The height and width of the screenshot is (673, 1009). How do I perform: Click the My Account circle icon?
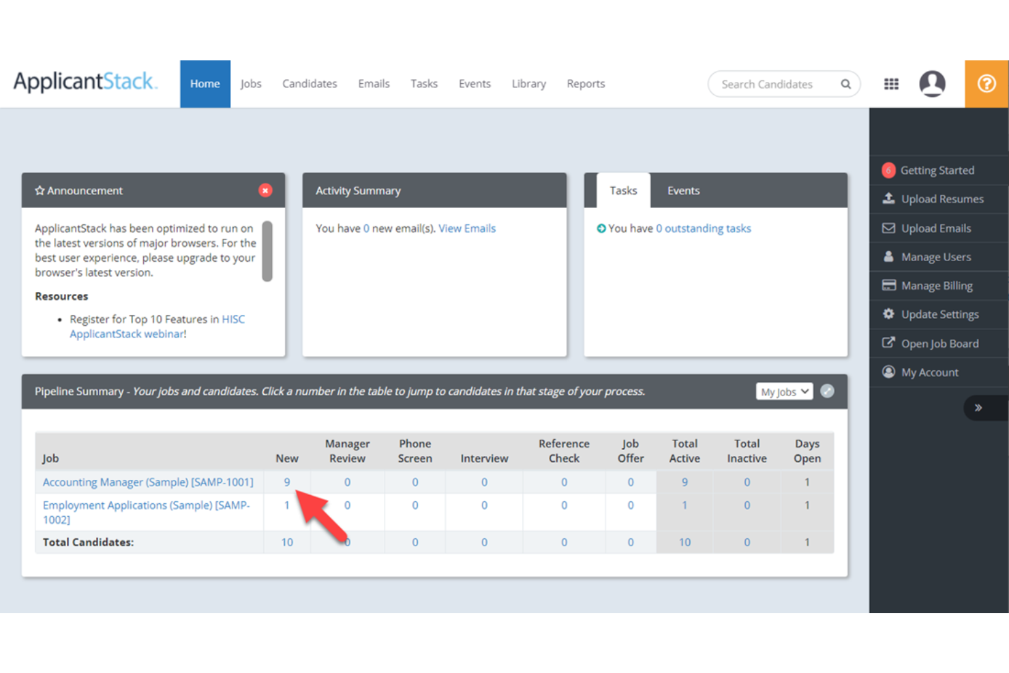(888, 372)
